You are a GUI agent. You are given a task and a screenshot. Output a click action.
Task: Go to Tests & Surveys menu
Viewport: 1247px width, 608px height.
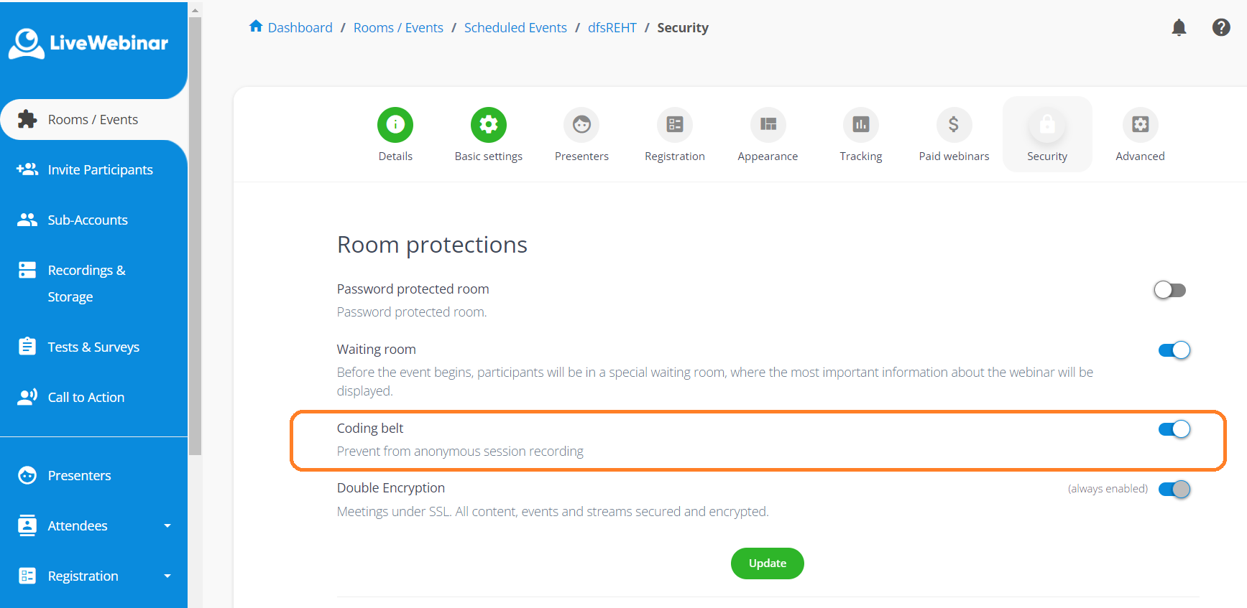click(x=93, y=347)
